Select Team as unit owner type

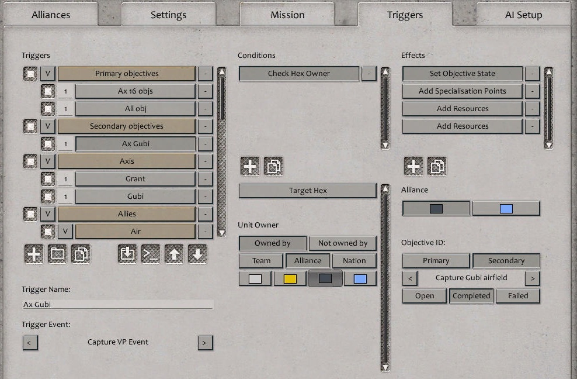[x=261, y=261]
